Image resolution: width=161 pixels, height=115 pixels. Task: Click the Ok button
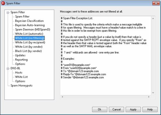pos(100,110)
